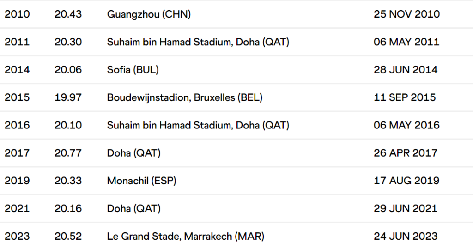Viewport: 473px width, 249px height.
Task: Select the 19.97 result value
Action: pyautogui.click(x=68, y=97)
